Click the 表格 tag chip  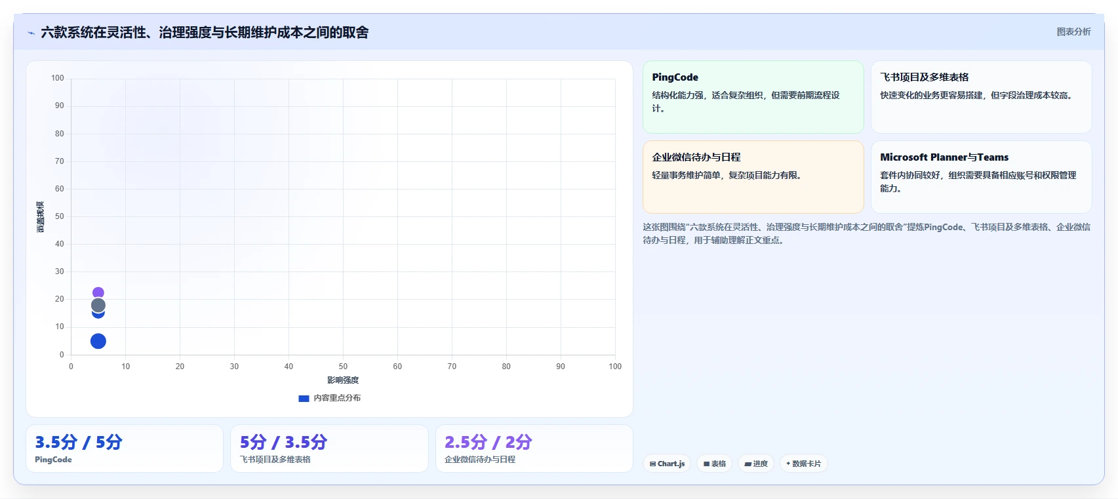point(715,464)
